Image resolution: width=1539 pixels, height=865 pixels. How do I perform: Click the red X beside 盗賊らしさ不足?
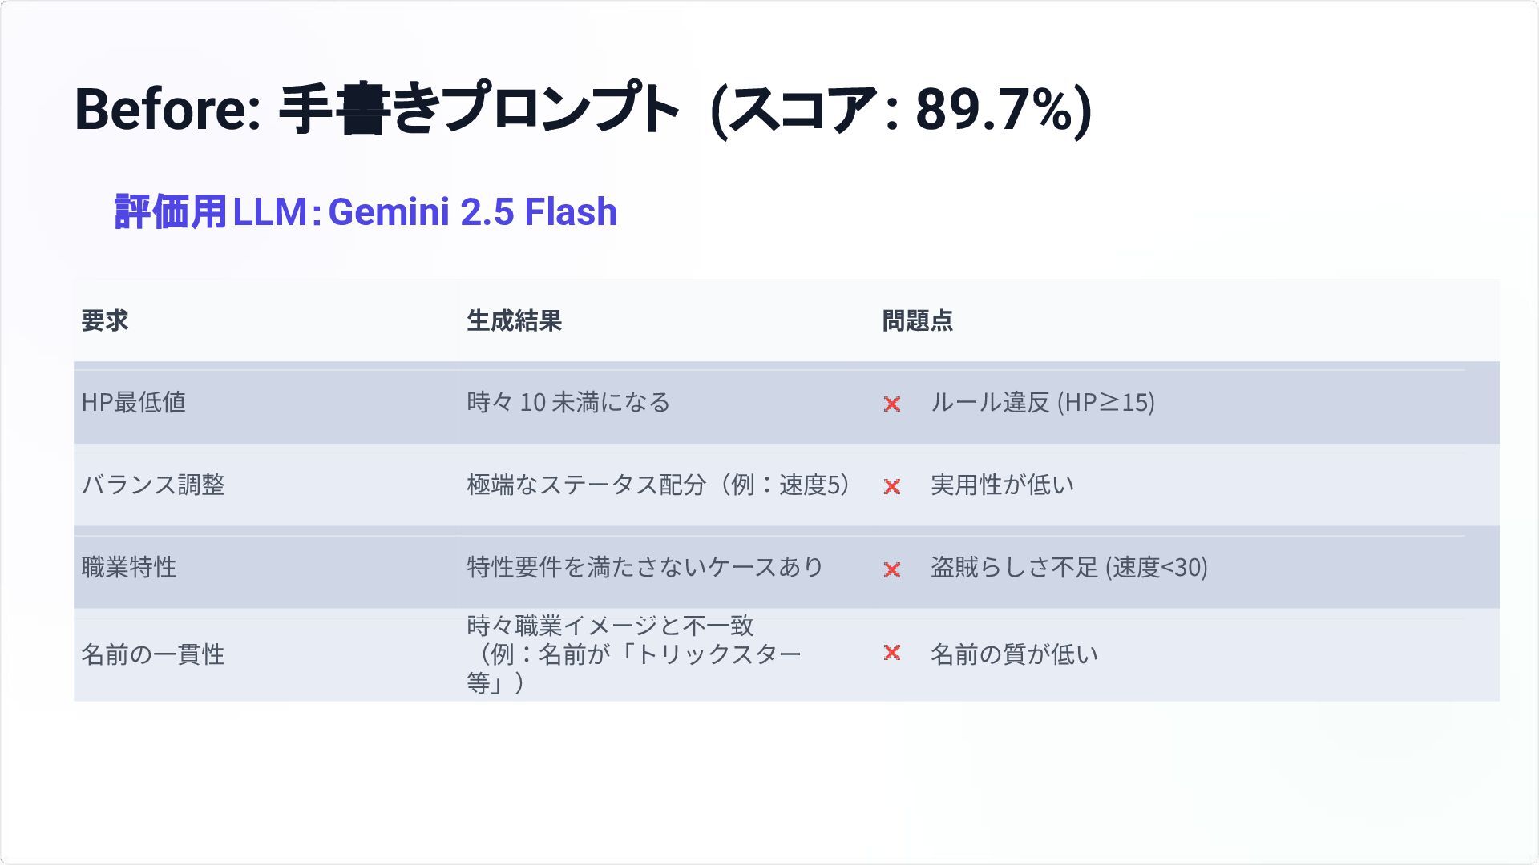coord(891,569)
